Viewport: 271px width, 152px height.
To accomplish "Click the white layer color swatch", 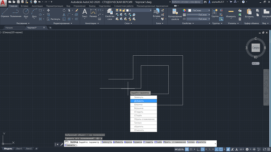I will pyautogui.click(x=127, y=10).
